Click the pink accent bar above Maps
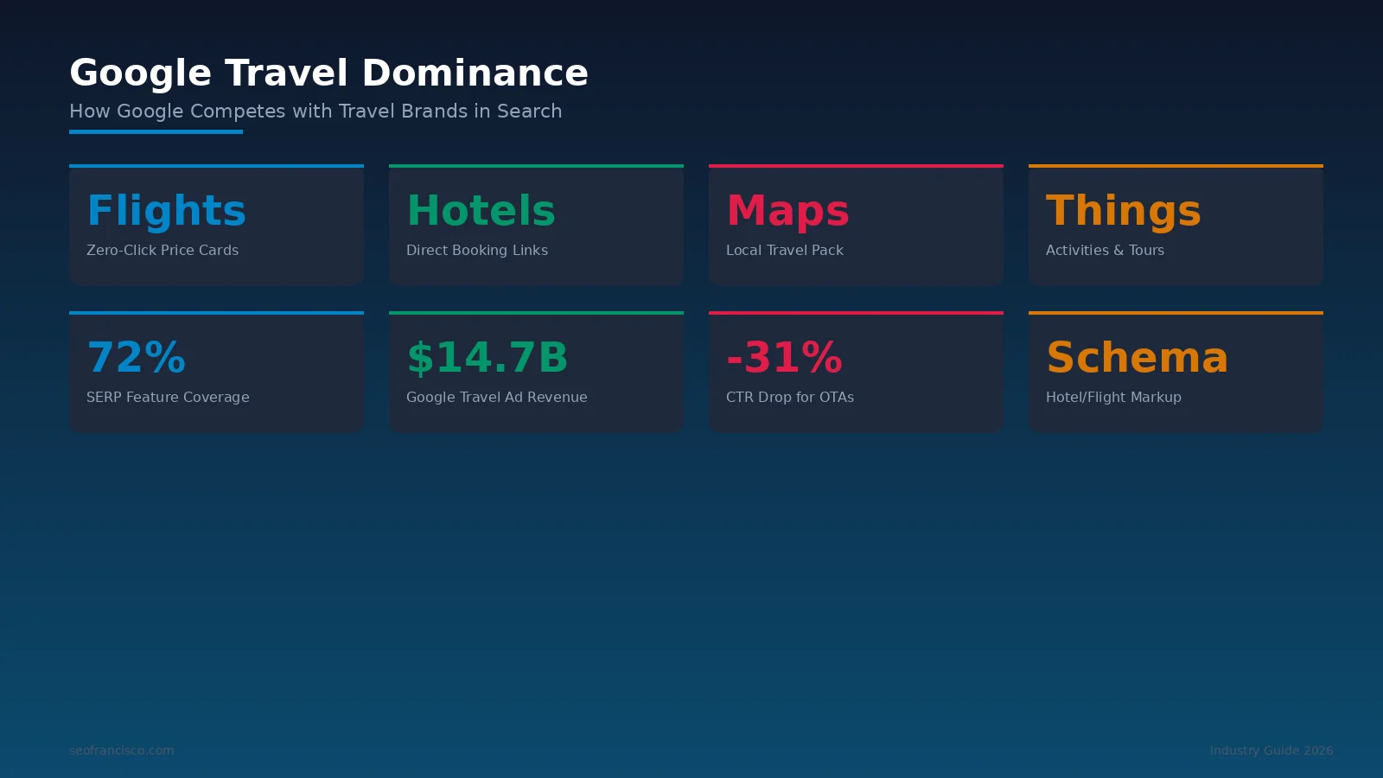Screen dimensions: 1383x778 (856, 165)
